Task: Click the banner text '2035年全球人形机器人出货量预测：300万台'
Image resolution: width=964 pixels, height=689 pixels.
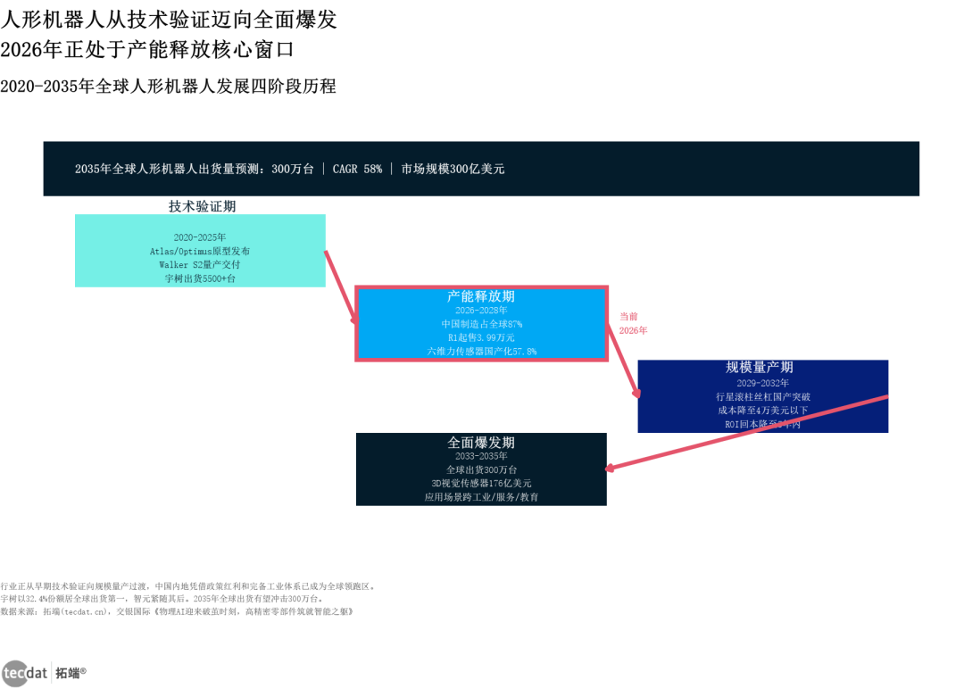Action: pos(195,169)
